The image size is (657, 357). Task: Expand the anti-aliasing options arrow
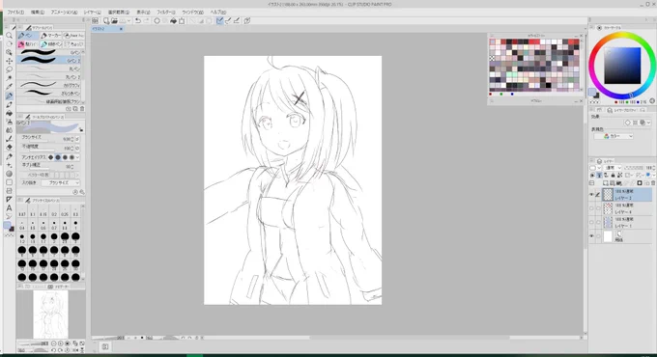click(x=77, y=157)
